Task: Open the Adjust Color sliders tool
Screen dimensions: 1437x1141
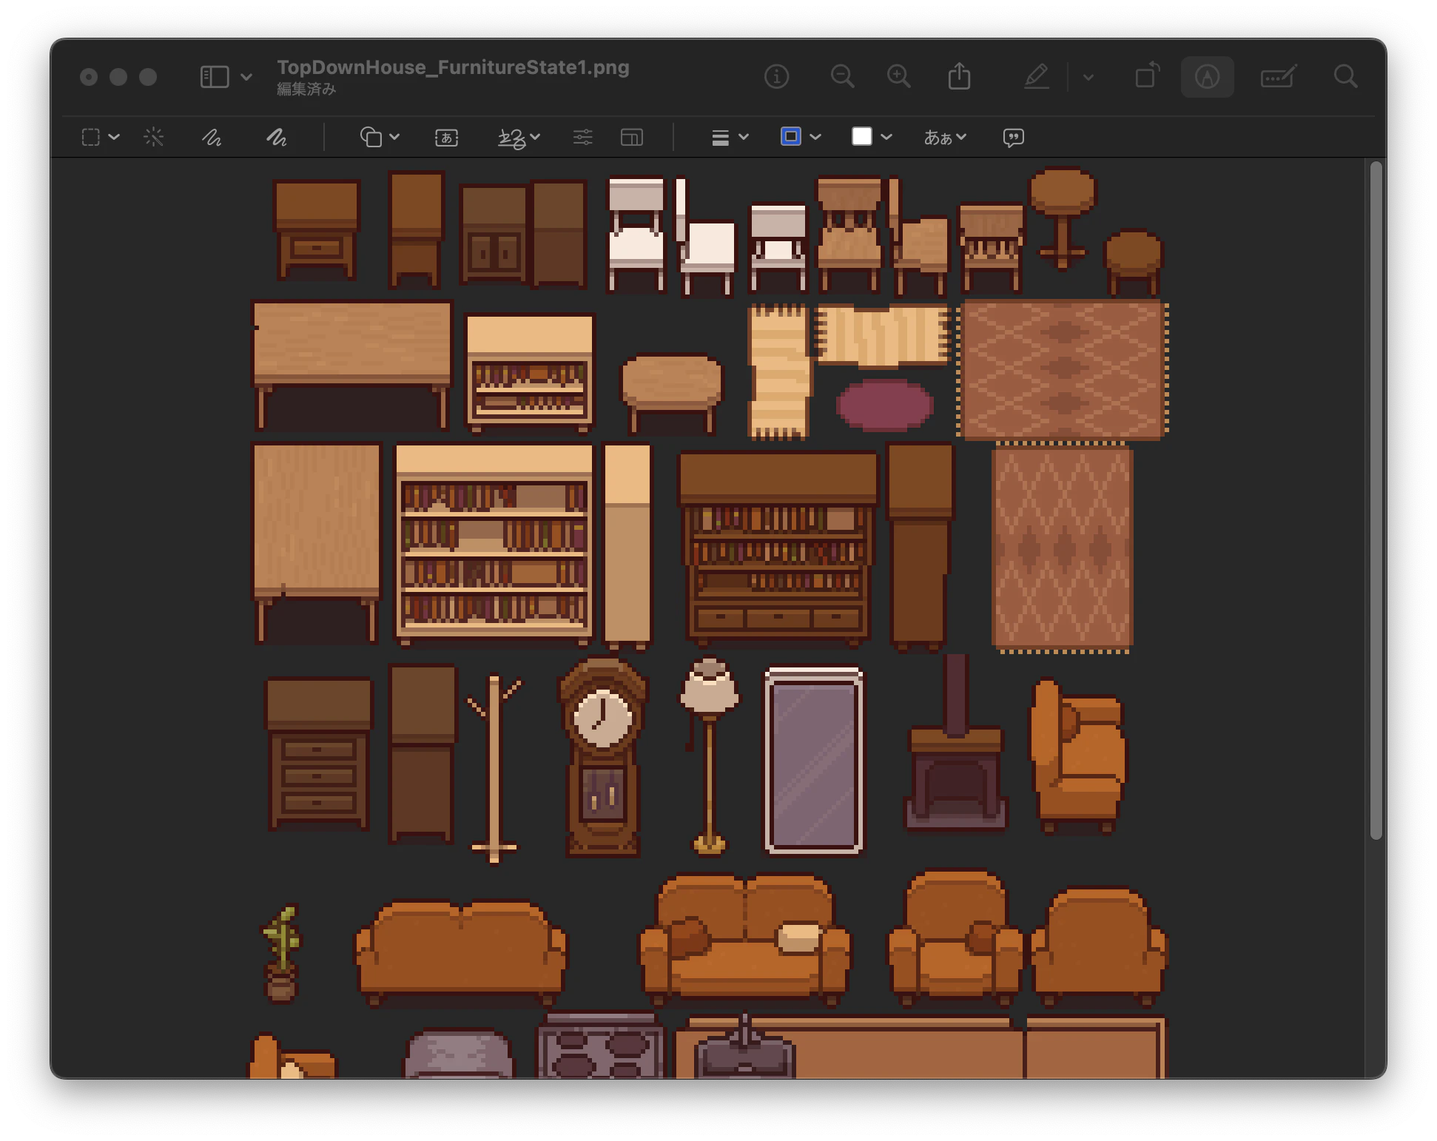Action: [x=582, y=137]
